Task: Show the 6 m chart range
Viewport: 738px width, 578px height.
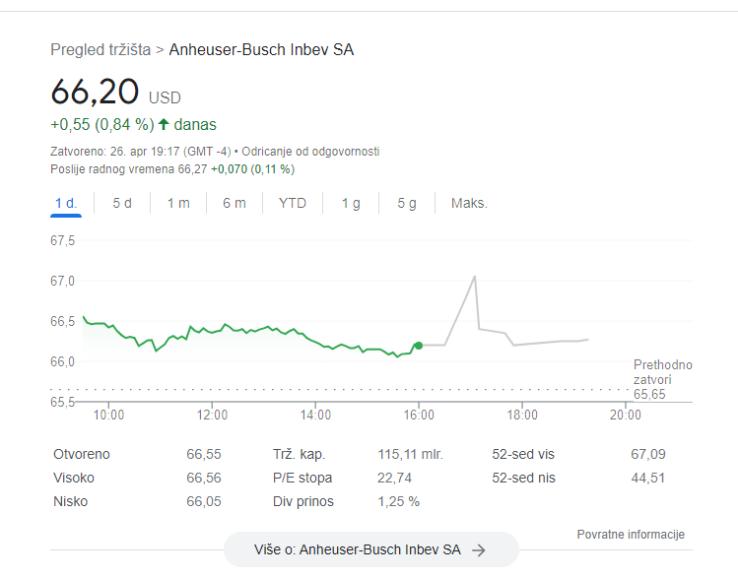Action: pyautogui.click(x=235, y=203)
